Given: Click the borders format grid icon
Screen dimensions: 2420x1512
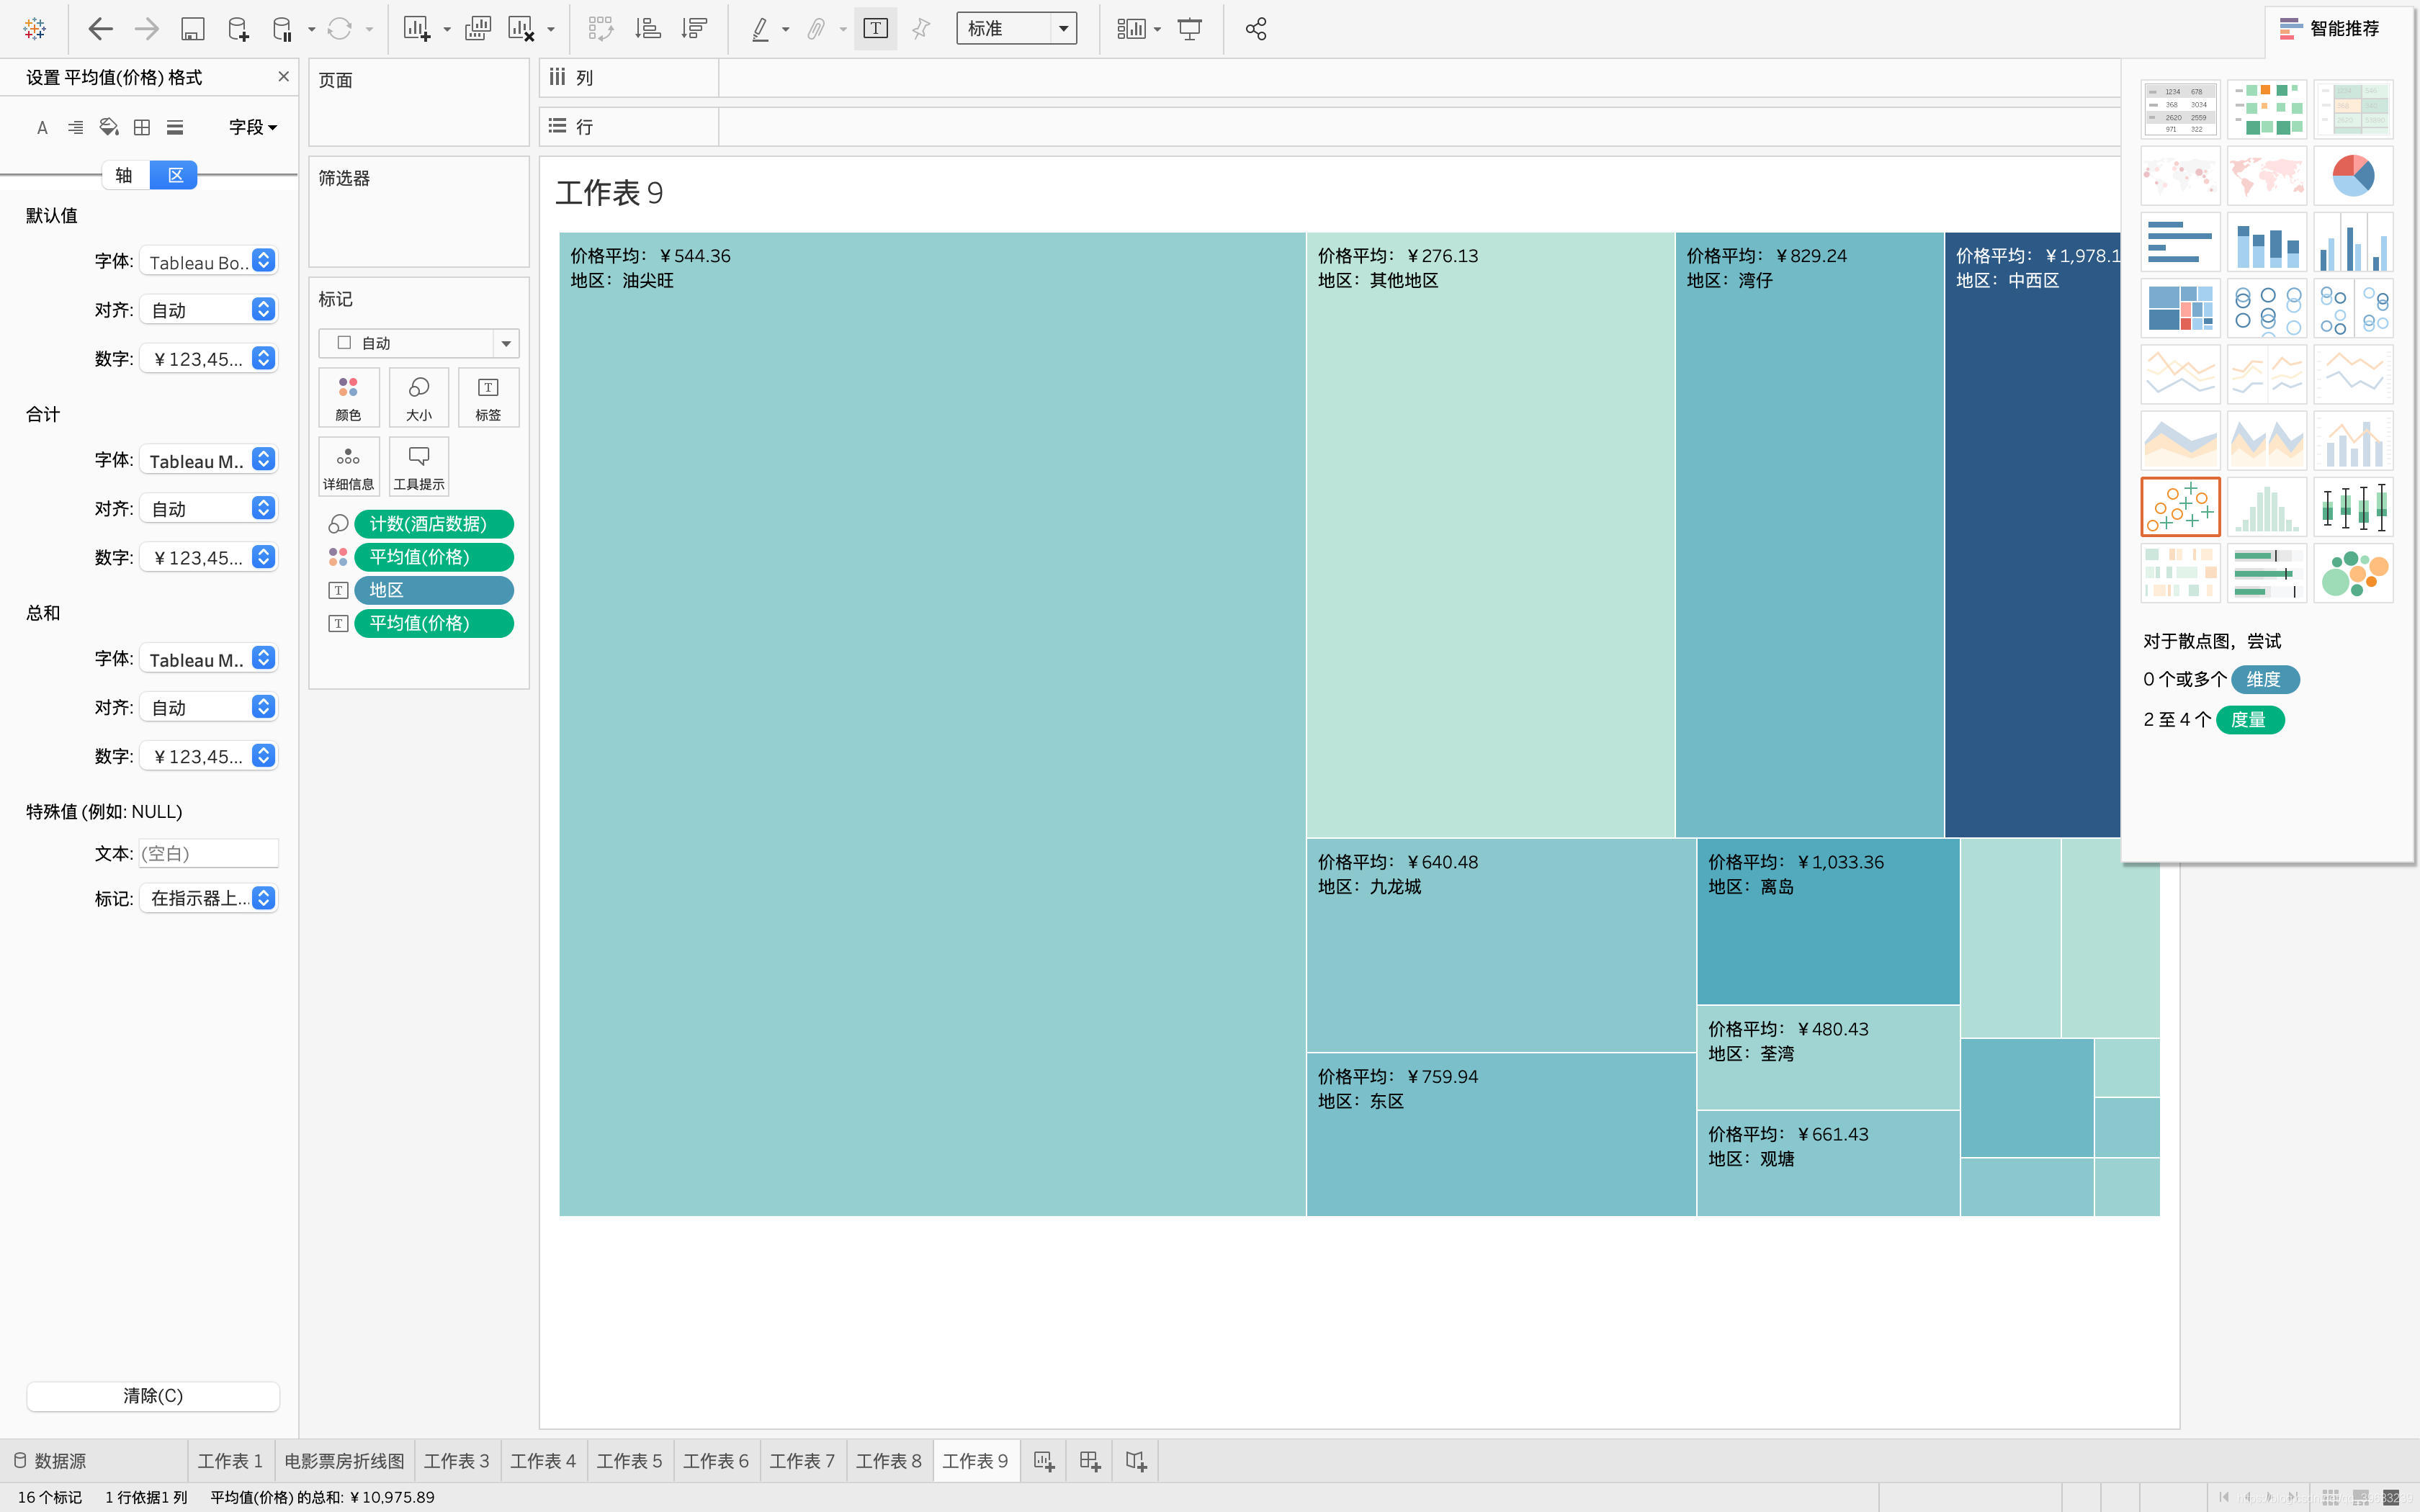Looking at the screenshot, I should click(142, 127).
